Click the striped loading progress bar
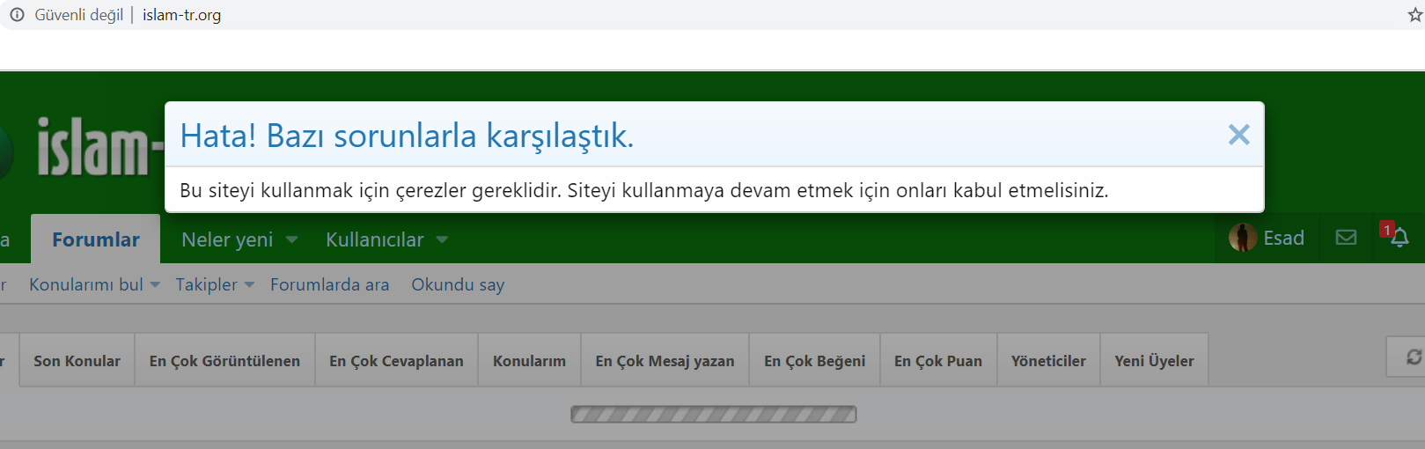Image resolution: width=1425 pixels, height=449 pixels. point(713,414)
